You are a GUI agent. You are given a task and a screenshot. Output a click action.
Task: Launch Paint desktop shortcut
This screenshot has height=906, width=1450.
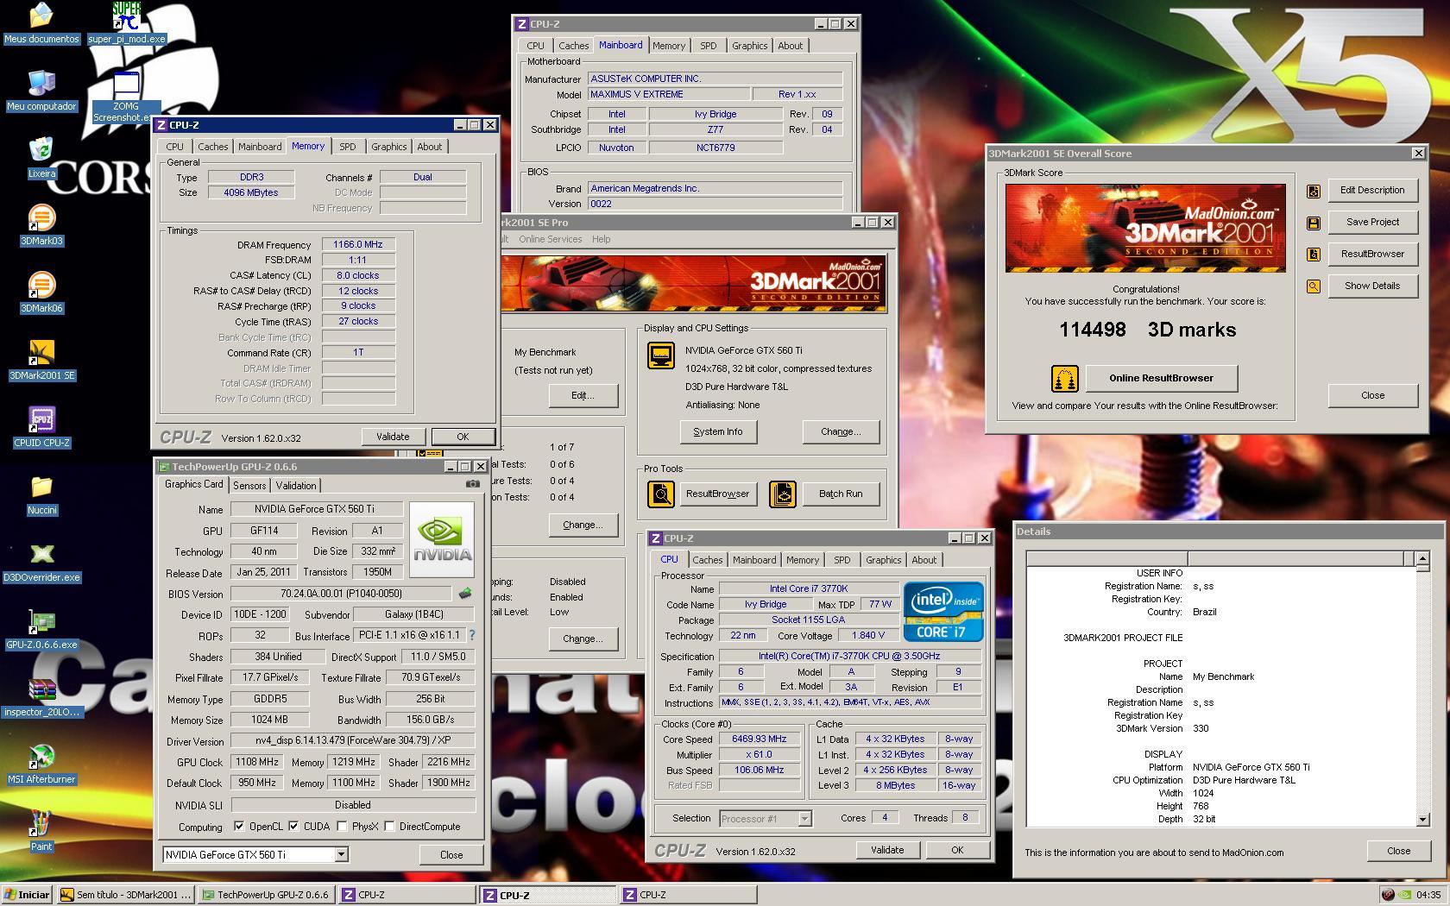click(x=41, y=831)
